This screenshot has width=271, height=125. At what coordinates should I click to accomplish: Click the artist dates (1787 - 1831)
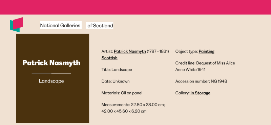(x=158, y=52)
